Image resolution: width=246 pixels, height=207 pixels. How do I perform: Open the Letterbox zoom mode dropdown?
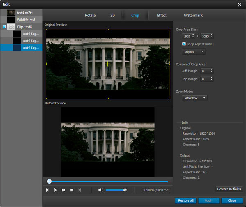(194, 98)
